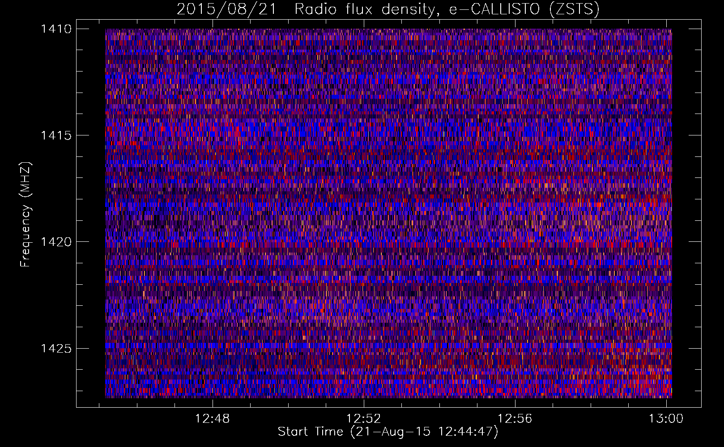Viewport: 724px width, 447px height.
Task: Click the x-axis label 'Start Time (21-Aug-15 12:44:47)'
Action: (x=388, y=432)
